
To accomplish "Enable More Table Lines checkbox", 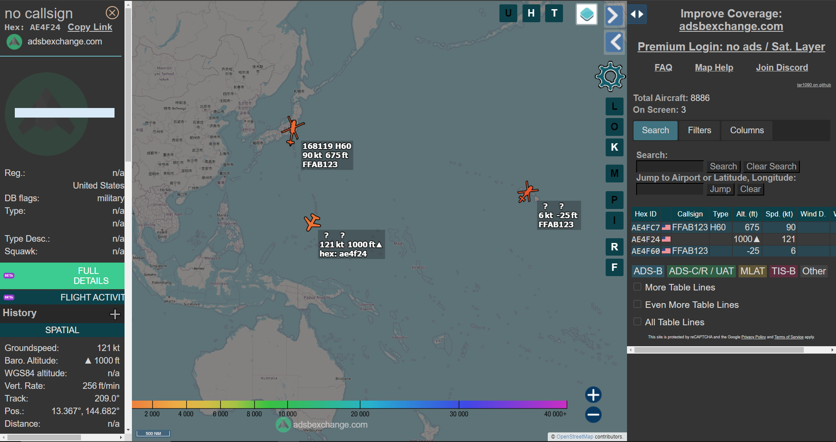I will [x=637, y=287].
